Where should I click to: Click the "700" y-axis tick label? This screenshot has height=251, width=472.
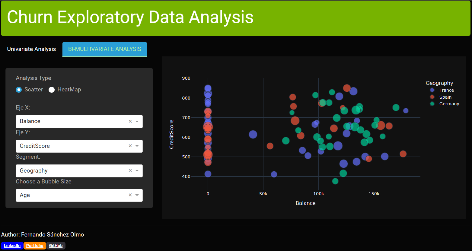[x=186, y=118]
